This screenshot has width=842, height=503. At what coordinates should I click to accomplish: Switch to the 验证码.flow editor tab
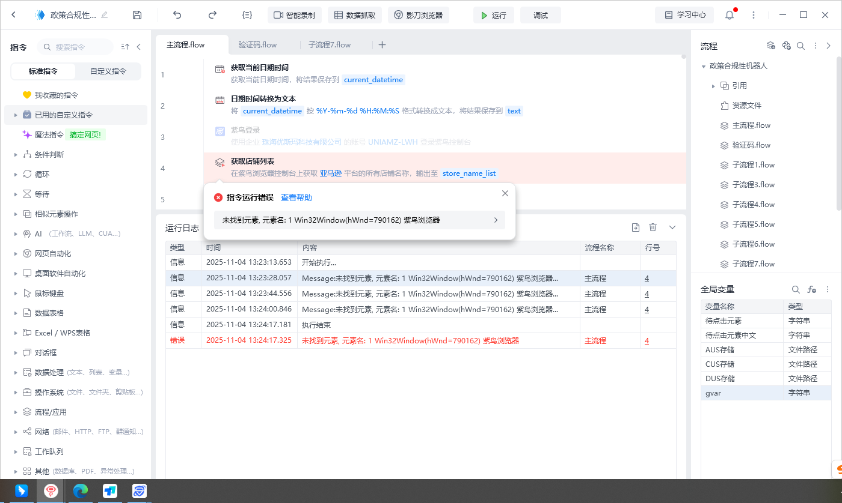(257, 45)
